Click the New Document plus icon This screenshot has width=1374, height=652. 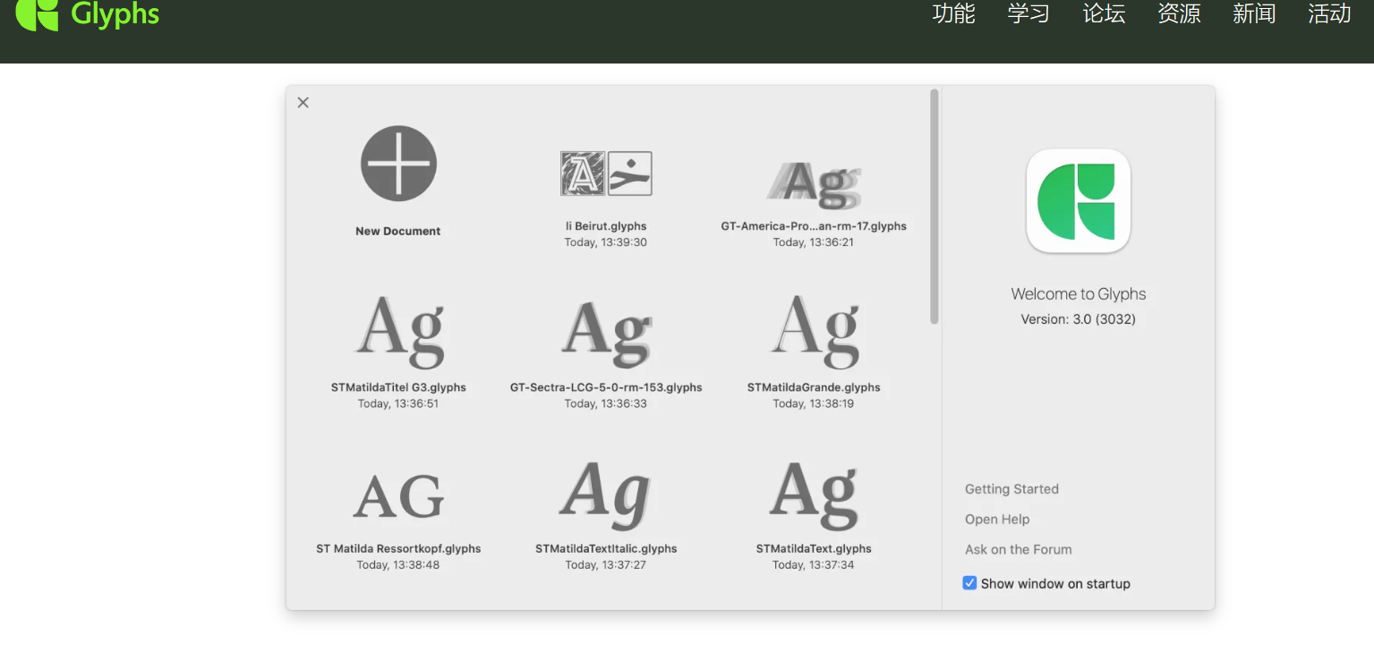point(398,163)
